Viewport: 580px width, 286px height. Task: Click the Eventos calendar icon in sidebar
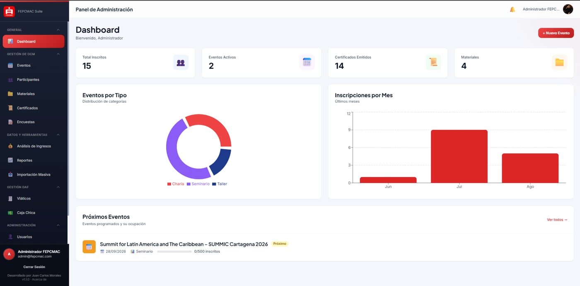(10, 65)
